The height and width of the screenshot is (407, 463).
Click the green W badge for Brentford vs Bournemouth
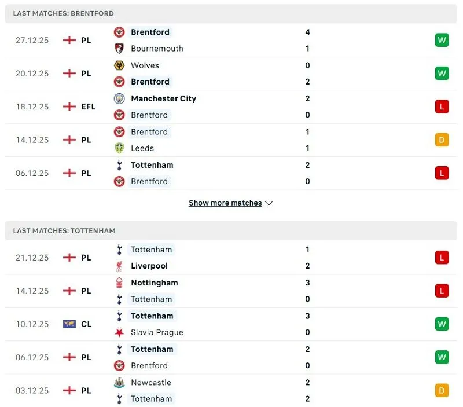point(441,40)
